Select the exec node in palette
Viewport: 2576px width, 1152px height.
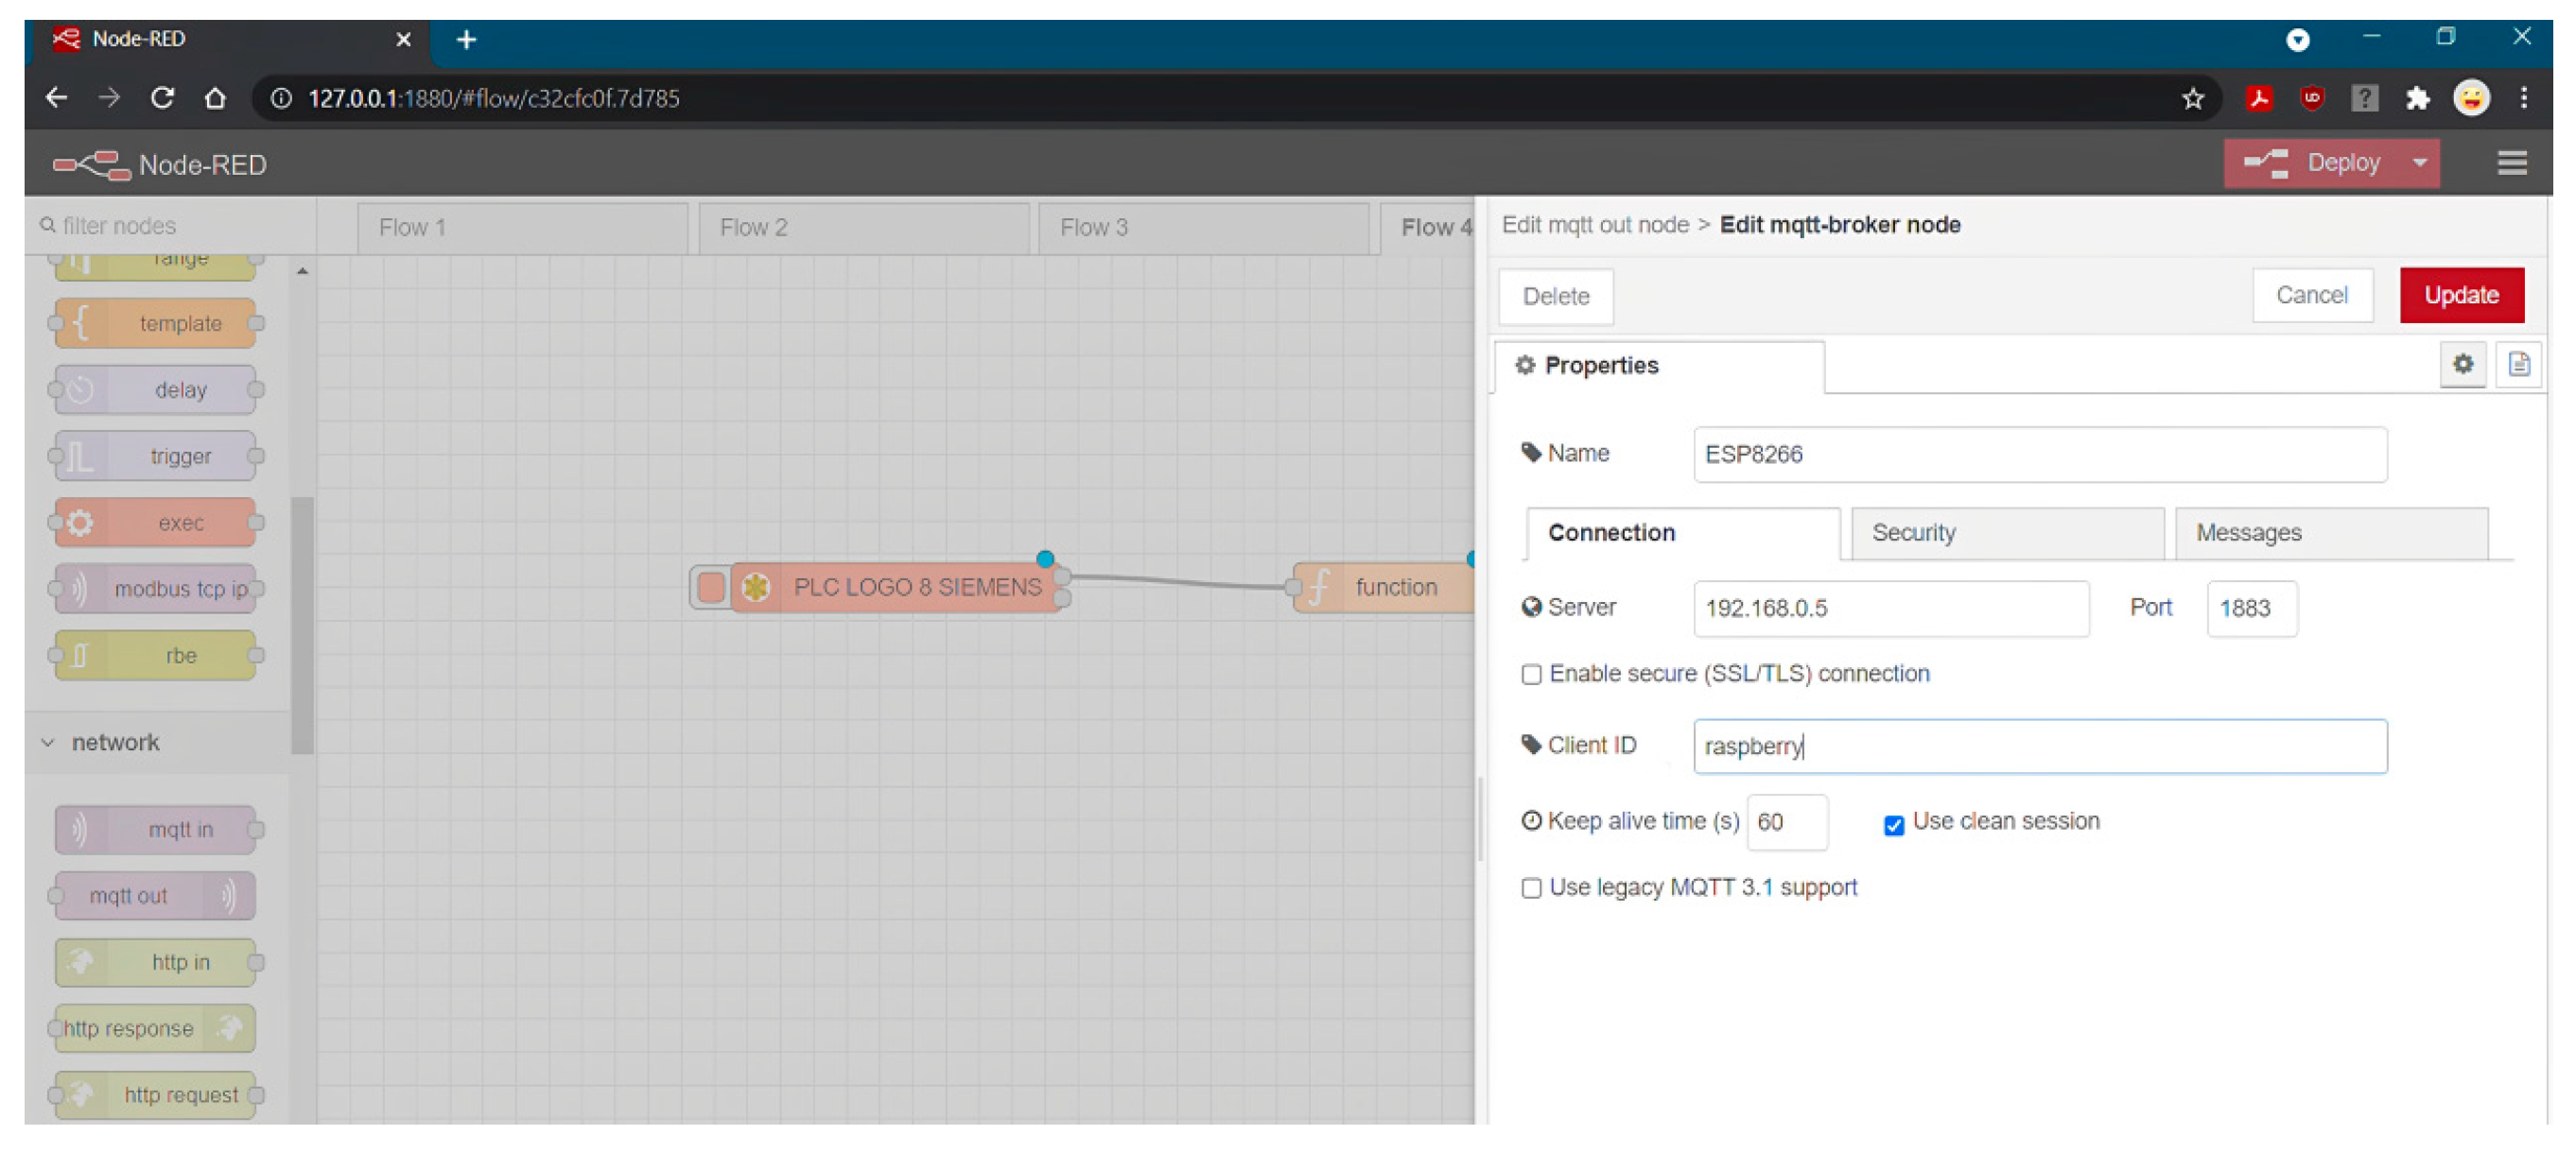coord(156,523)
